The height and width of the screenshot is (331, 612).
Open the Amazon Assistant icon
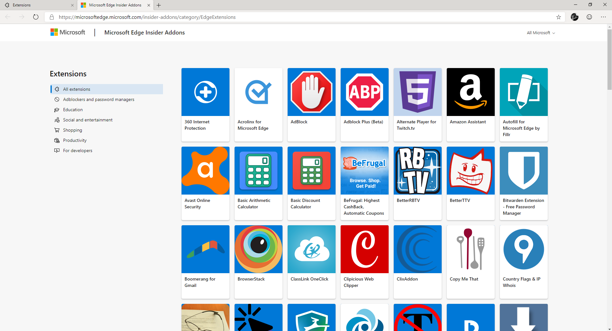[471, 92]
